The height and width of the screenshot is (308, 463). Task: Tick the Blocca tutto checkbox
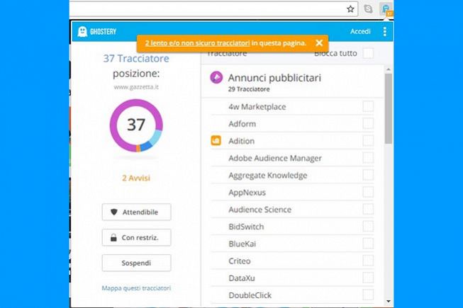[x=368, y=53]
